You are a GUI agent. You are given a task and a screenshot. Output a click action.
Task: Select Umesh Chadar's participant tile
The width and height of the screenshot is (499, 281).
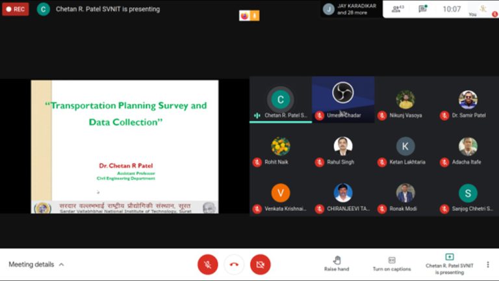(343, 100)
